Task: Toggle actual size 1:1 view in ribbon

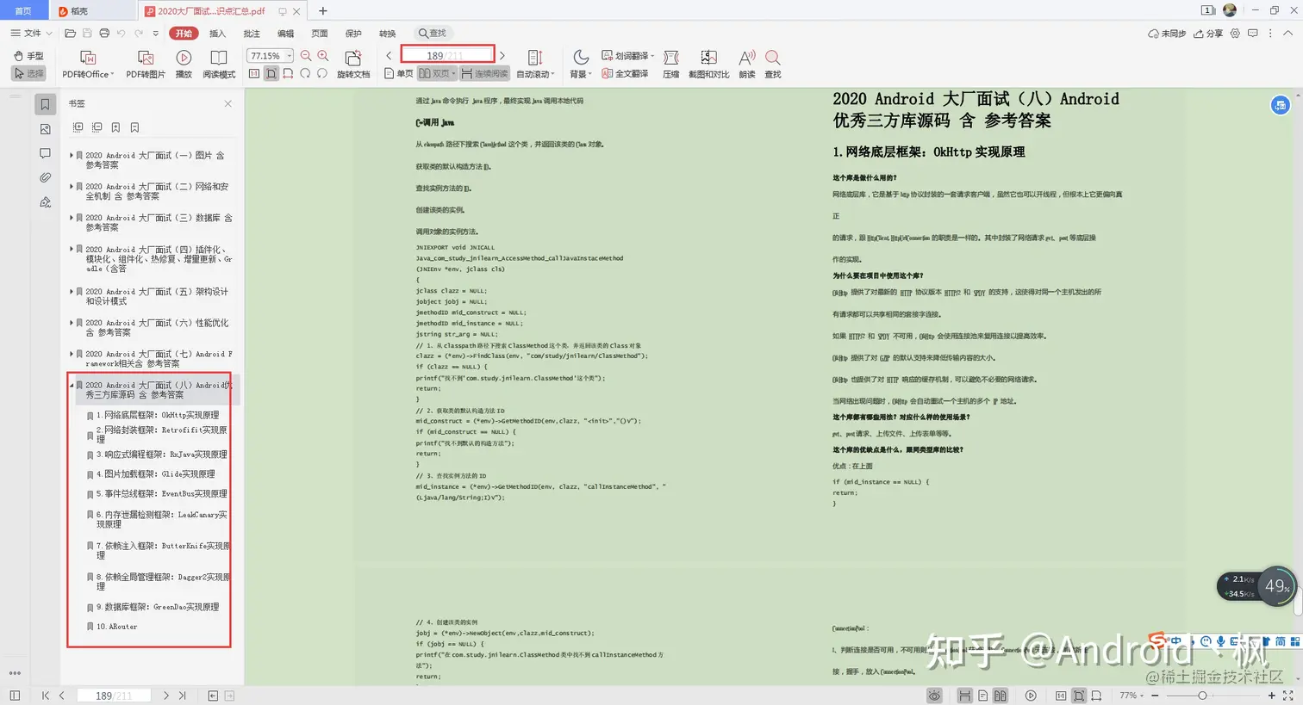Action: 254,74
